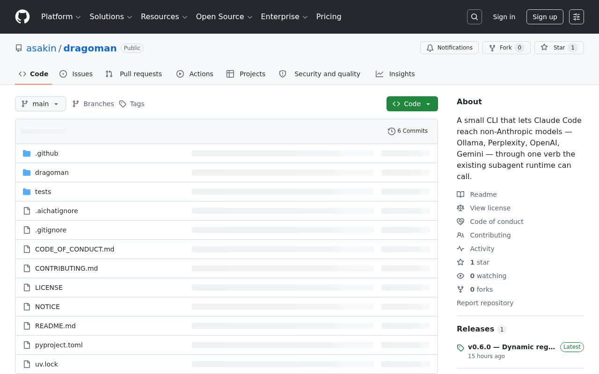This screenshot has height=374, width=599.
Task: Click the Notifications button
Action: (x=449, y=48)
